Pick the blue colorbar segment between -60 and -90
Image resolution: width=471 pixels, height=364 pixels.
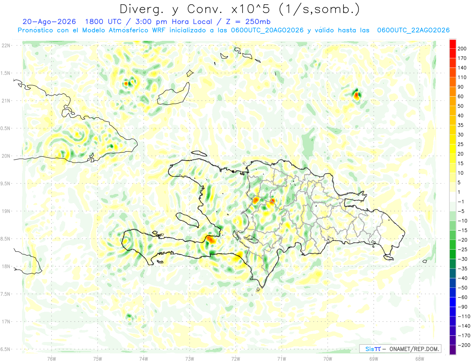tap(453, 302)
